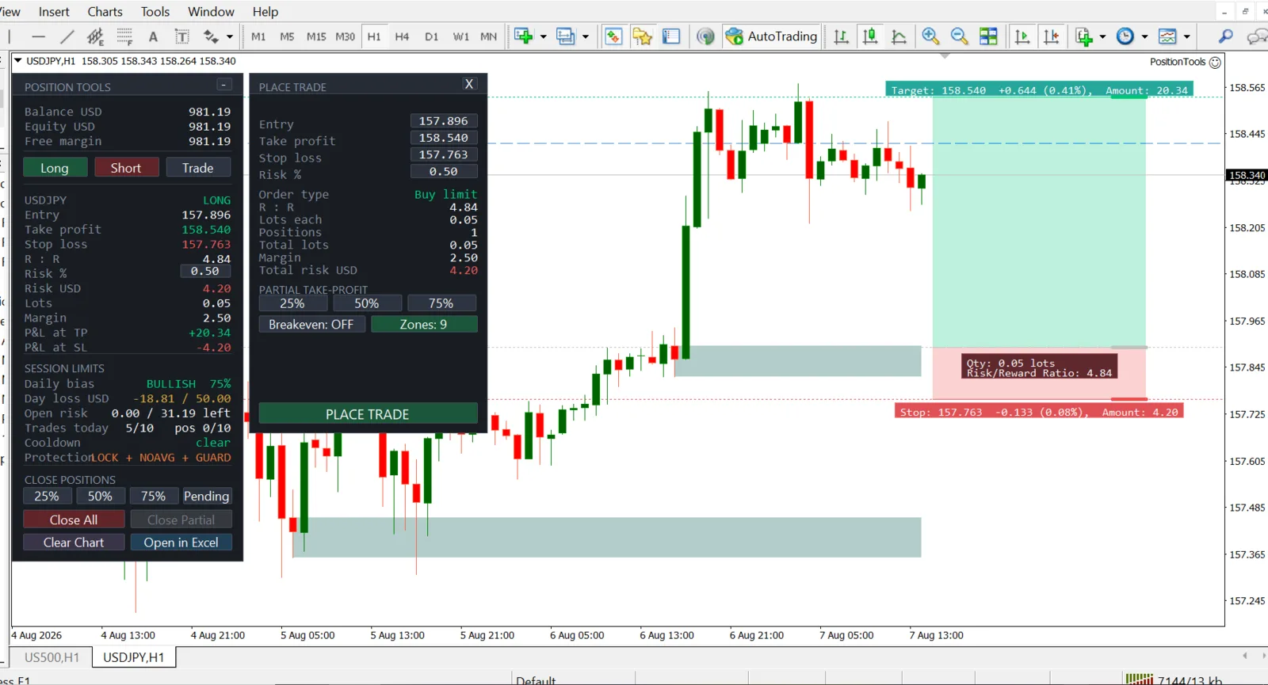Select the boxed text tool
The width and height of the screenshot is (1268, 685).
coord(181,36)
